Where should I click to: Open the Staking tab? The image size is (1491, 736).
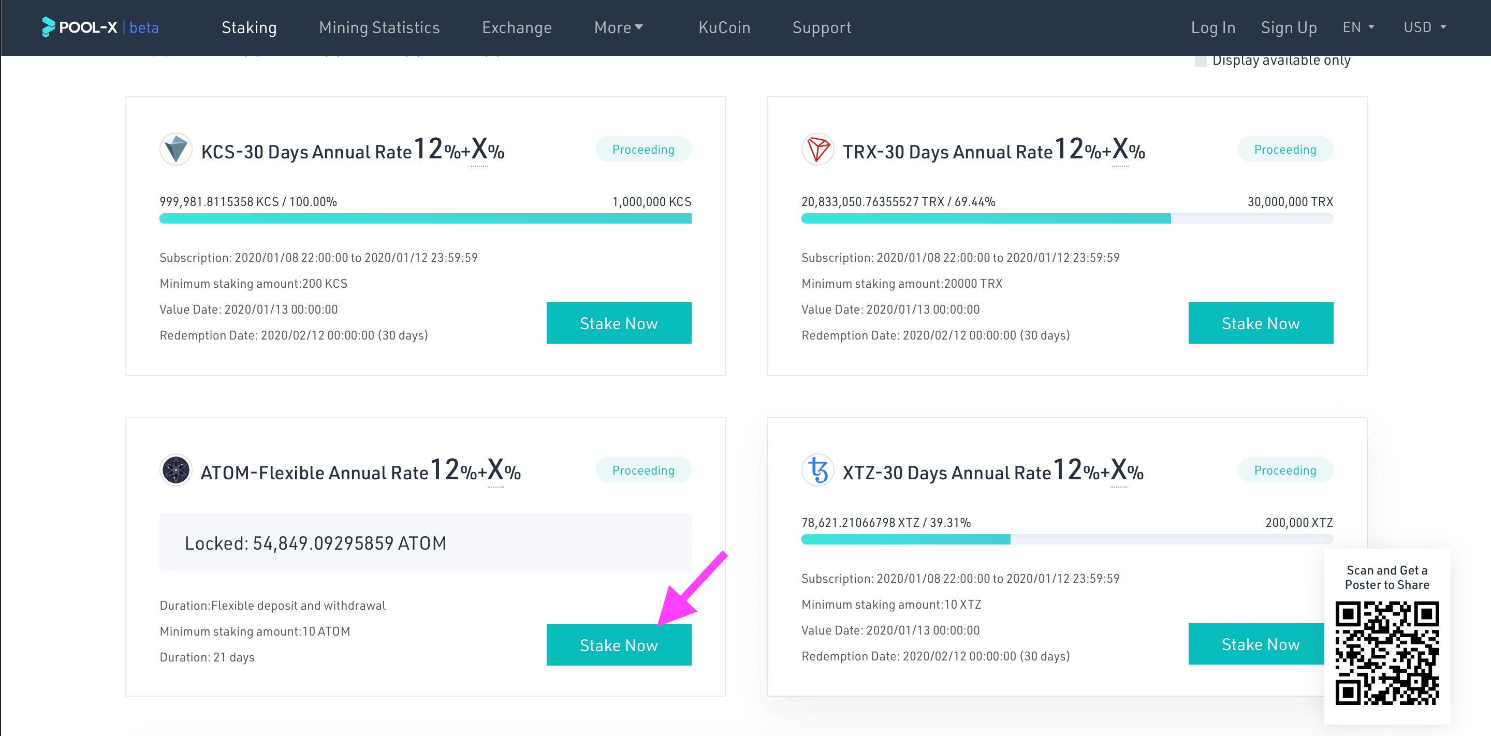(x=249, y=27)
